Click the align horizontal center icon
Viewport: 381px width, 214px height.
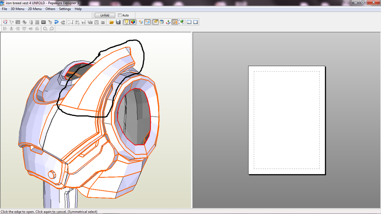click(x=12, y=29)
